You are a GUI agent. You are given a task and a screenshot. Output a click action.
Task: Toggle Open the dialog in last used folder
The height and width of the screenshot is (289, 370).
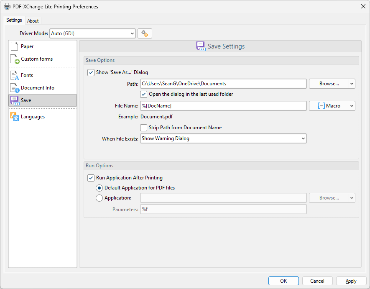point(144,94)
